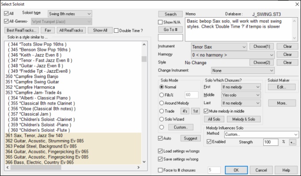The image size is (301, 176).
Task: Select 366 Bass, Electric, Country Ev 065
Action: click(x=73, y=162)
